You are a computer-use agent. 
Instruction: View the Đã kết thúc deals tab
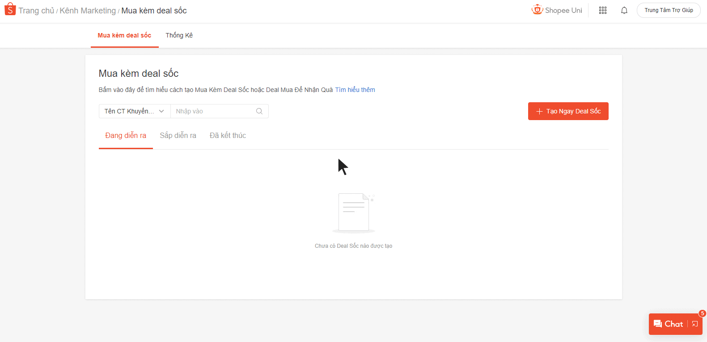tap(228, 135)
